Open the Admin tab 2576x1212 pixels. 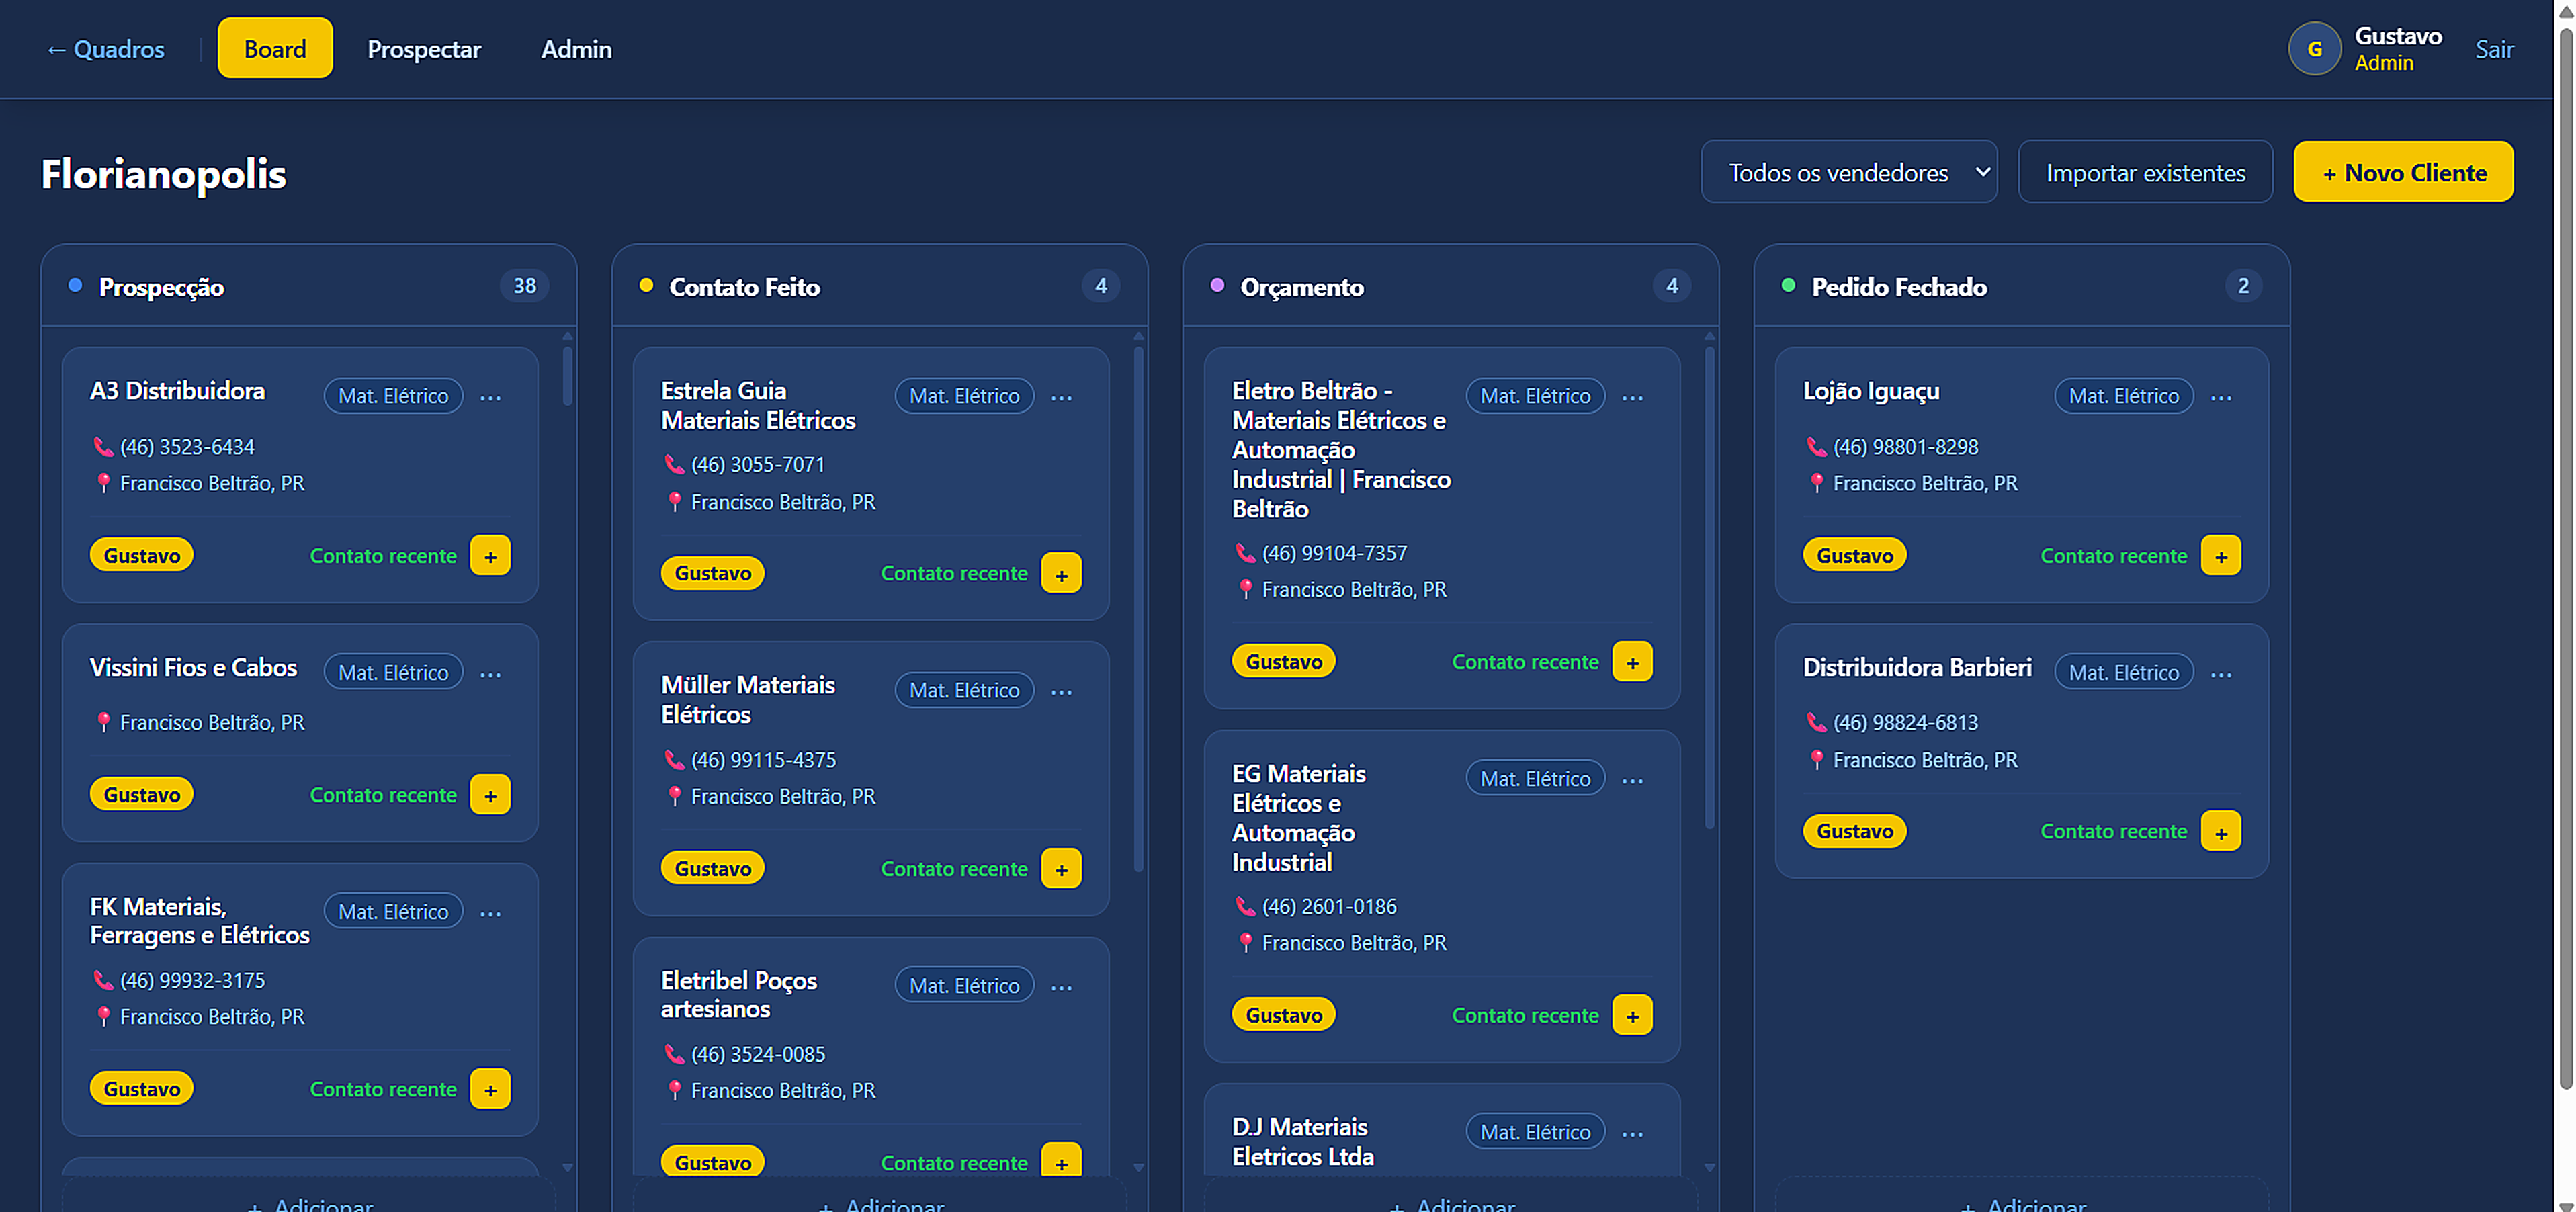coord(576,49)
